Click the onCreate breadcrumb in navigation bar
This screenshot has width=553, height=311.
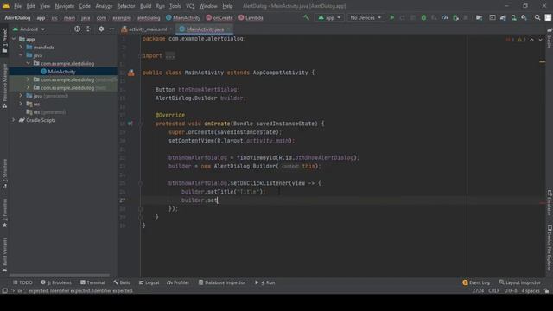pos(219,17)
